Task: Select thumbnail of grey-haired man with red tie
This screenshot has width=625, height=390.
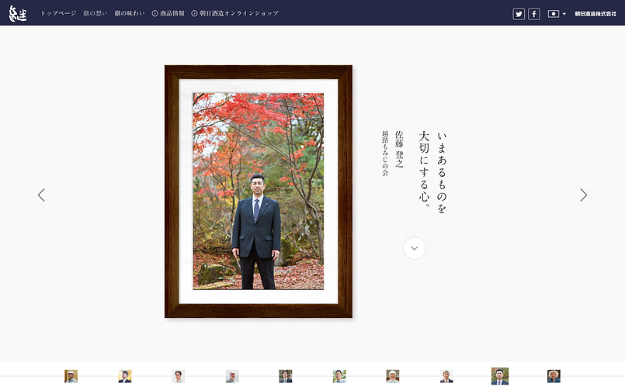Action: (x=446, y=376)
